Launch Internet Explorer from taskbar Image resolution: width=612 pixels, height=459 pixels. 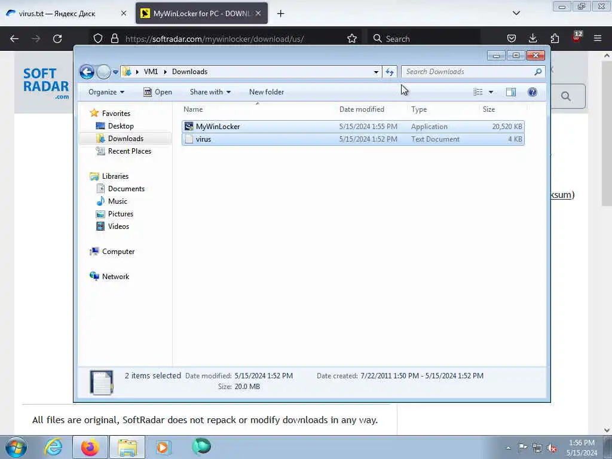pyautogui.click(x=53, y=447)
